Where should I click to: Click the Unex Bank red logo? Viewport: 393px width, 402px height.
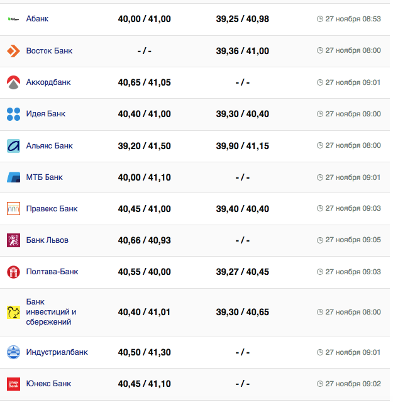[13, 384]
